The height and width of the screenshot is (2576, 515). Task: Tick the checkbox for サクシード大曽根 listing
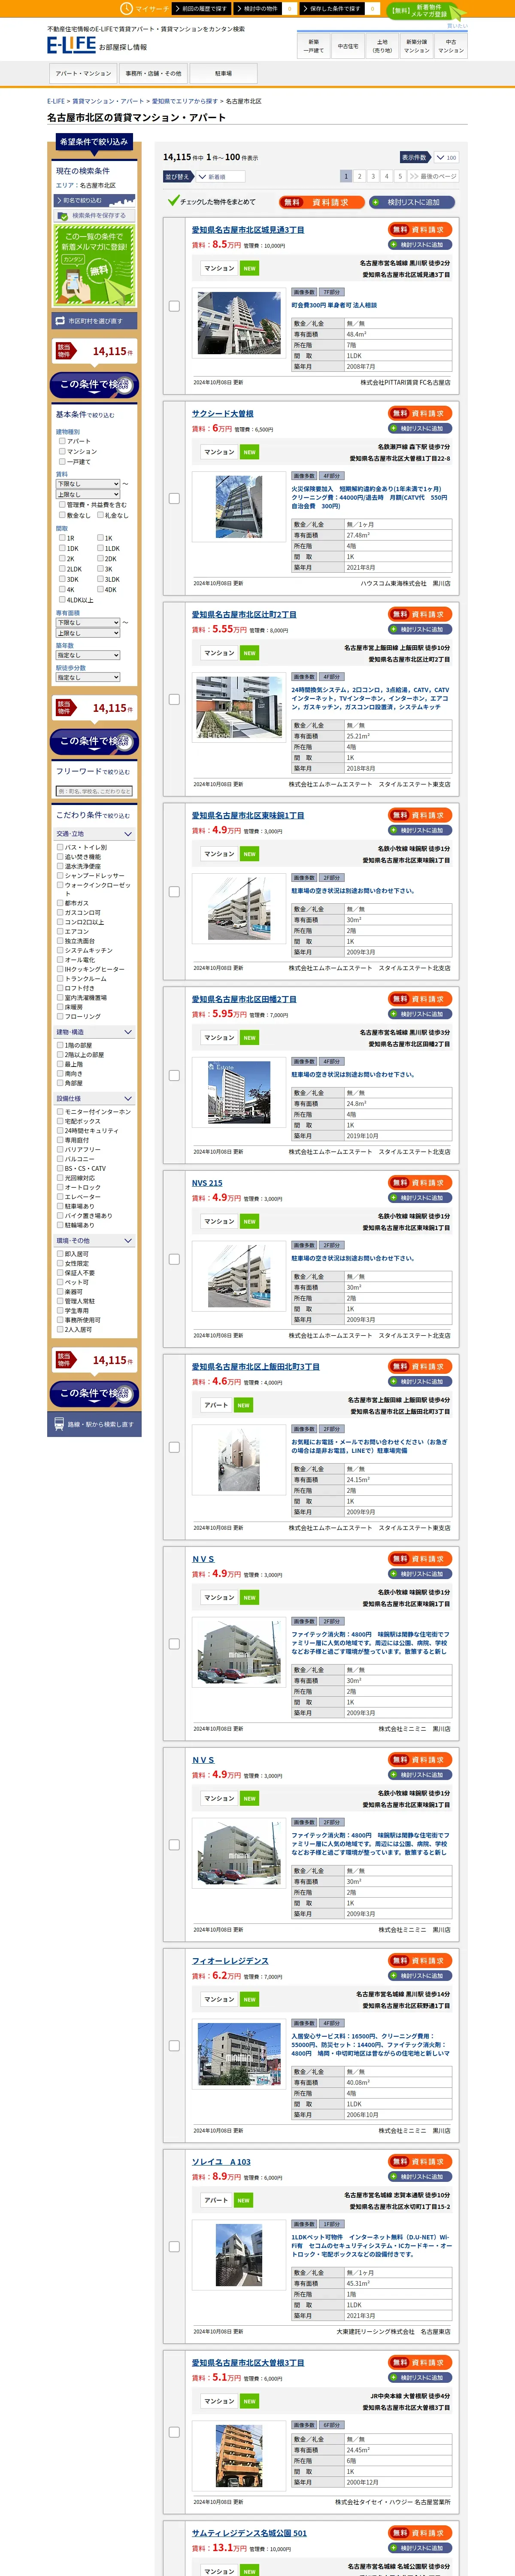coord(174,498)
